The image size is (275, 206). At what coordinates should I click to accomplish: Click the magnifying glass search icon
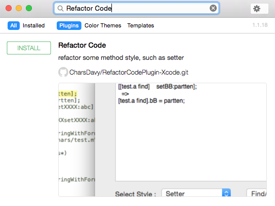(60, 8)
